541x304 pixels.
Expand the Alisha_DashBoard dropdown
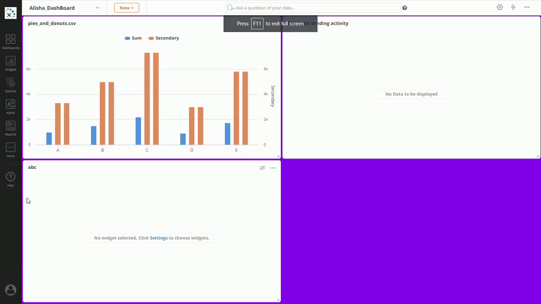pos(97,8)
